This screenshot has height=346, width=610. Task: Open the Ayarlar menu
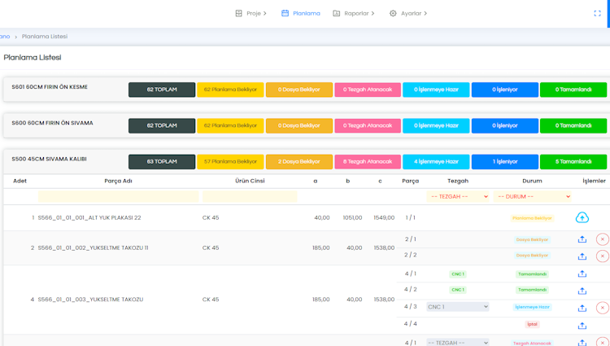(408, 13)
